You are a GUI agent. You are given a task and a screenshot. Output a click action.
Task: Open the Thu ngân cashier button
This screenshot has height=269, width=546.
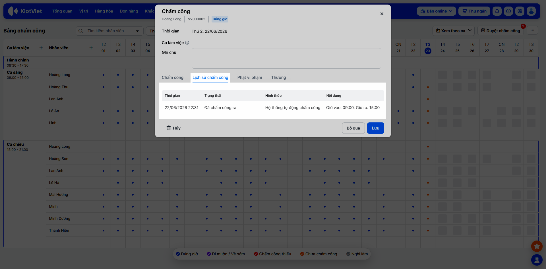pyautogui.click(x=474, y=11)
